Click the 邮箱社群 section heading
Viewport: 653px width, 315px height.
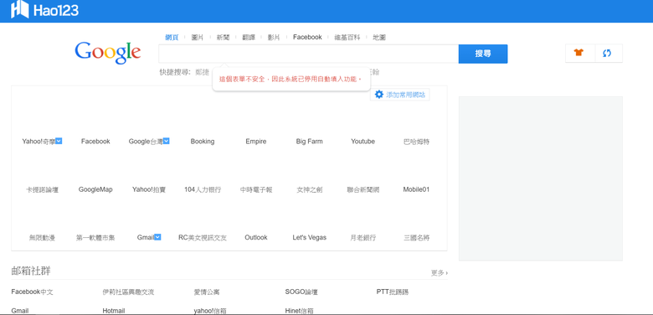(x=31, y=271)
